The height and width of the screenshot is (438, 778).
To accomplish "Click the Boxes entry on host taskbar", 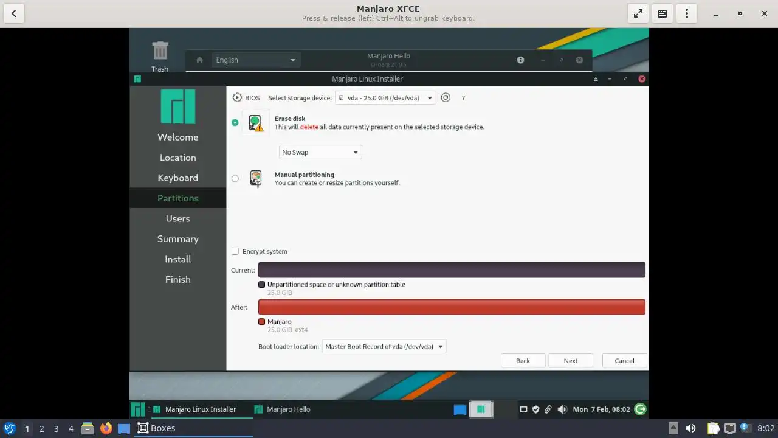I will 193,428.
